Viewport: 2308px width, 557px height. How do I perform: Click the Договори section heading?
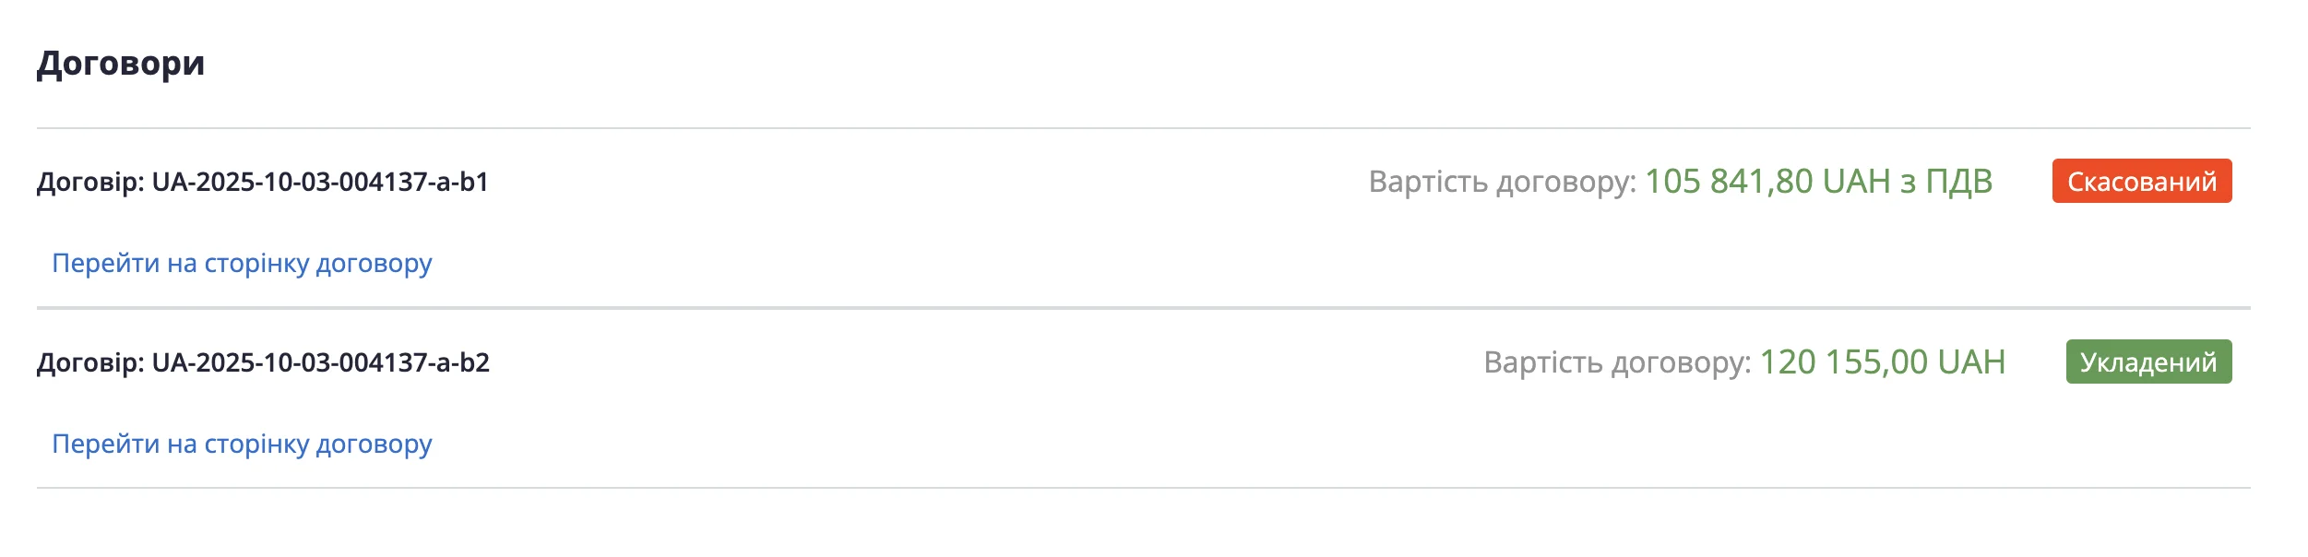(121, 64)
